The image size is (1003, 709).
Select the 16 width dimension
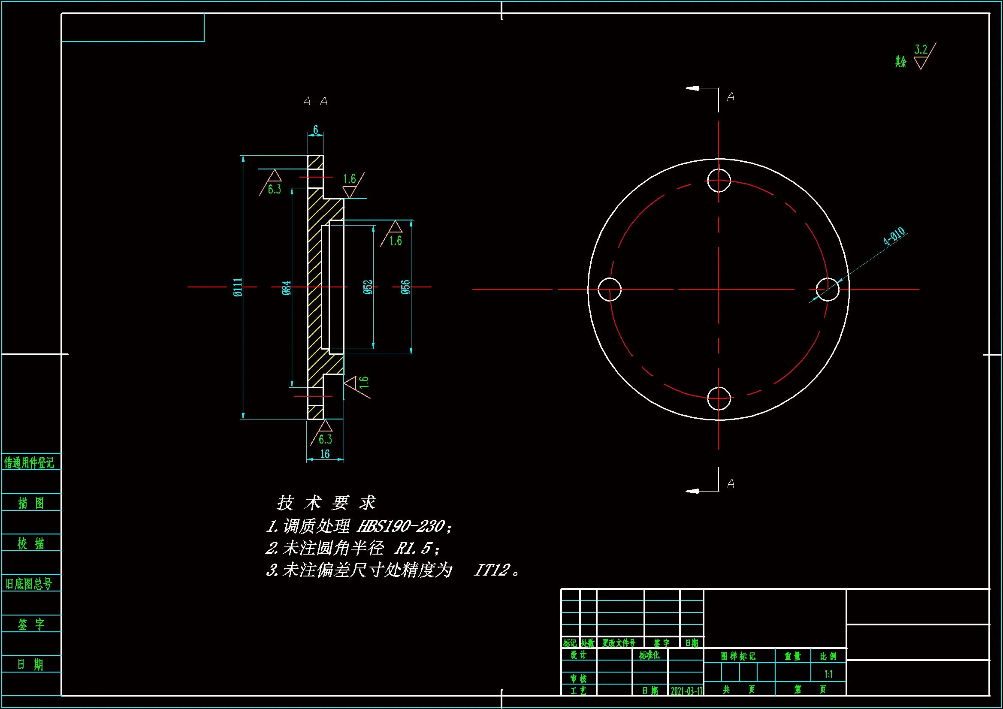pyautogui.click(x=325, y=454)
